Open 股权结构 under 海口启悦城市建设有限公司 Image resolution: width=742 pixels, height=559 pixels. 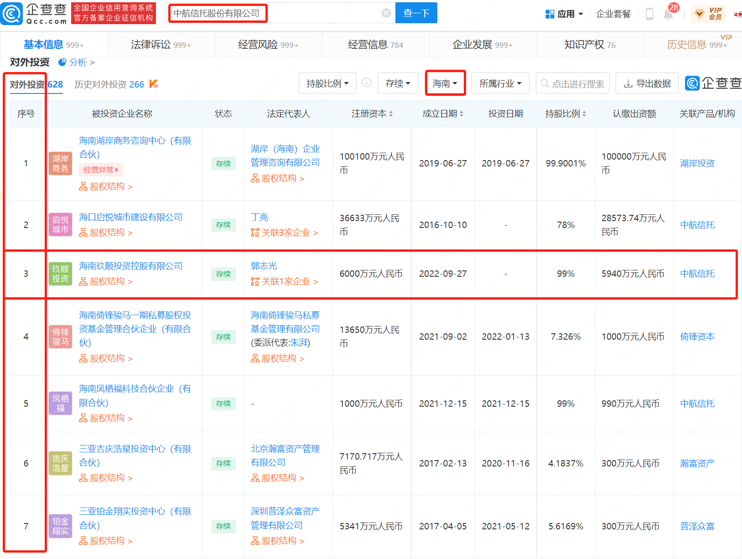point(106,233)
